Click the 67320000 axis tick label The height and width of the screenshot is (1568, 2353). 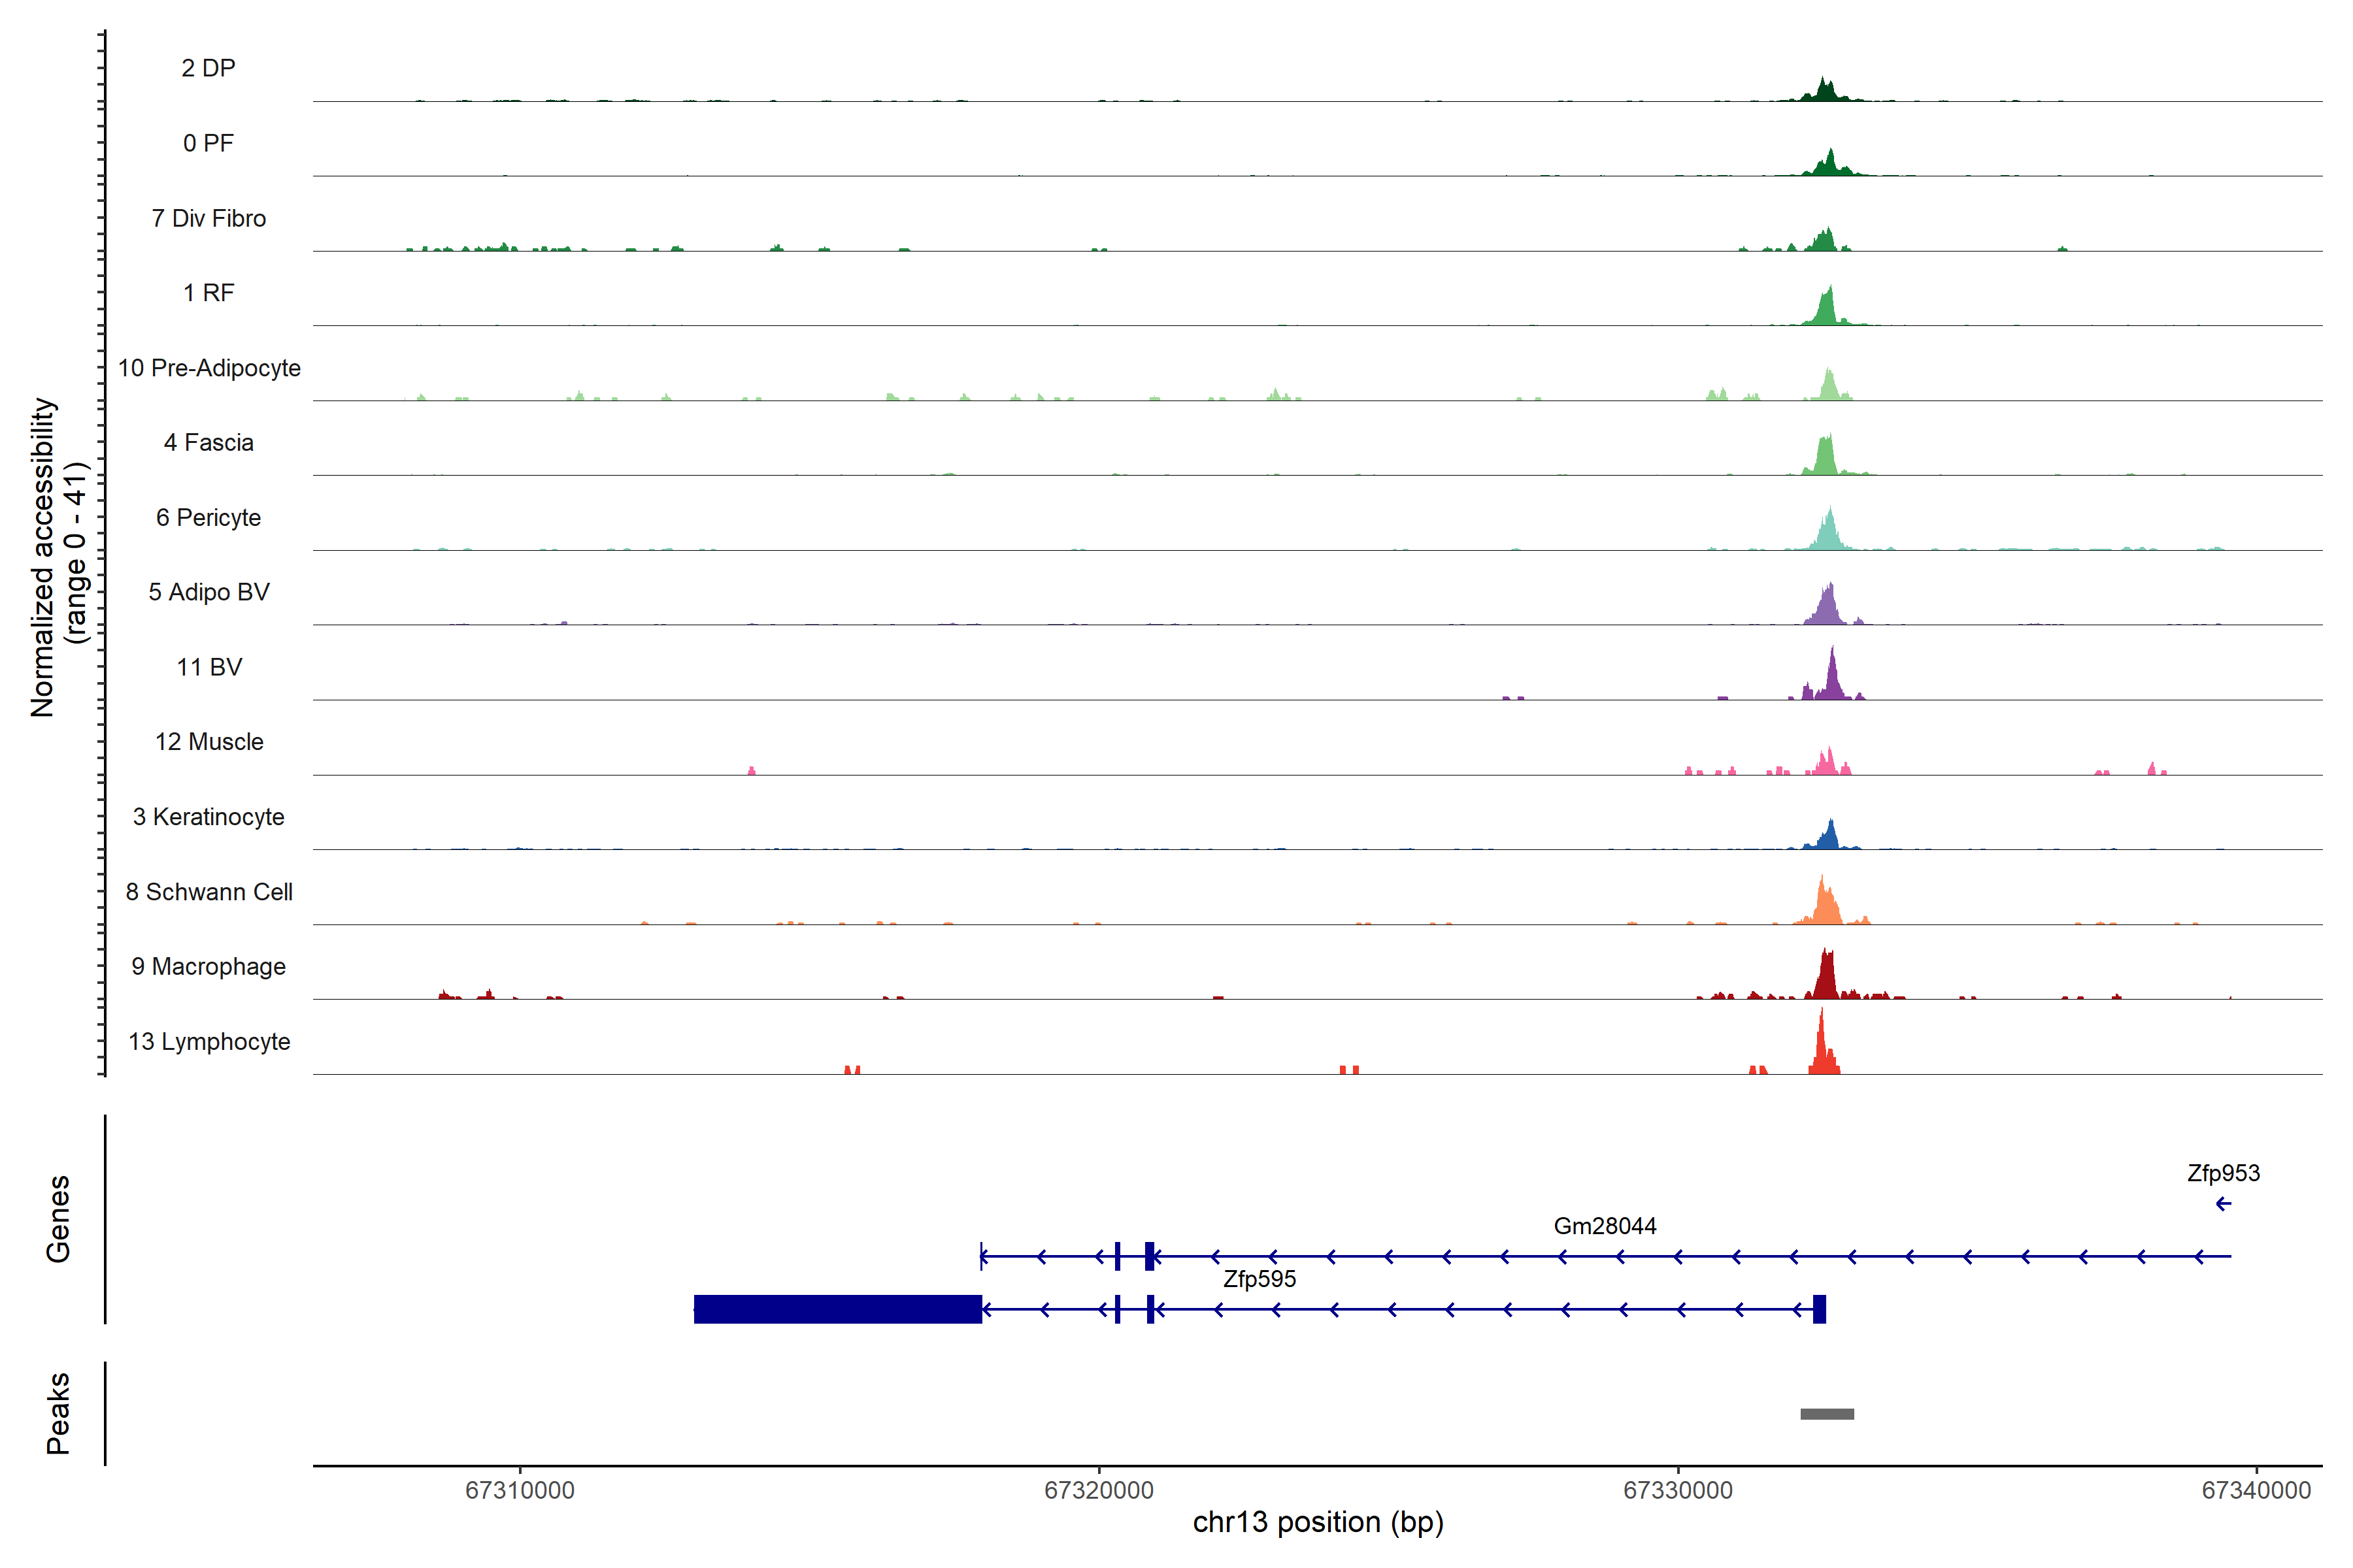pos(1099,1490)
